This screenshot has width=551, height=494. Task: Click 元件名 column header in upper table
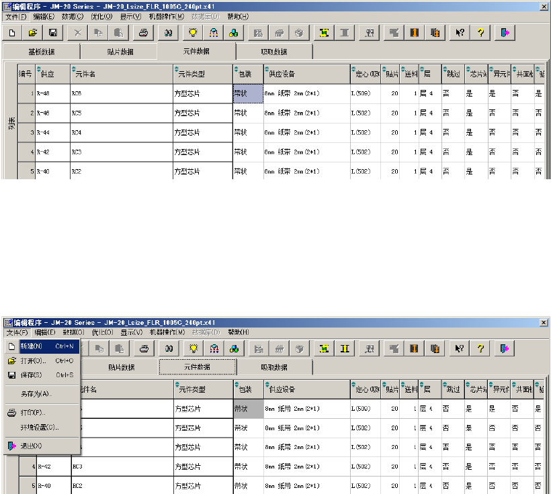click(121, 74)
